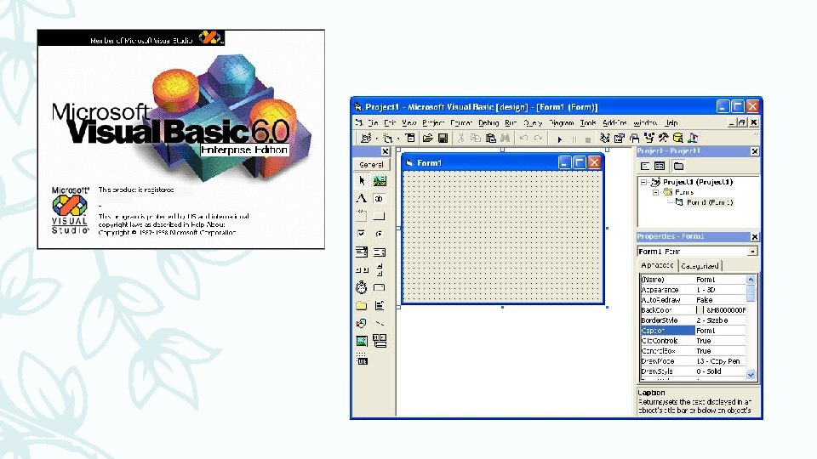Select the Caption property row
817x459 pixels.
694,331
